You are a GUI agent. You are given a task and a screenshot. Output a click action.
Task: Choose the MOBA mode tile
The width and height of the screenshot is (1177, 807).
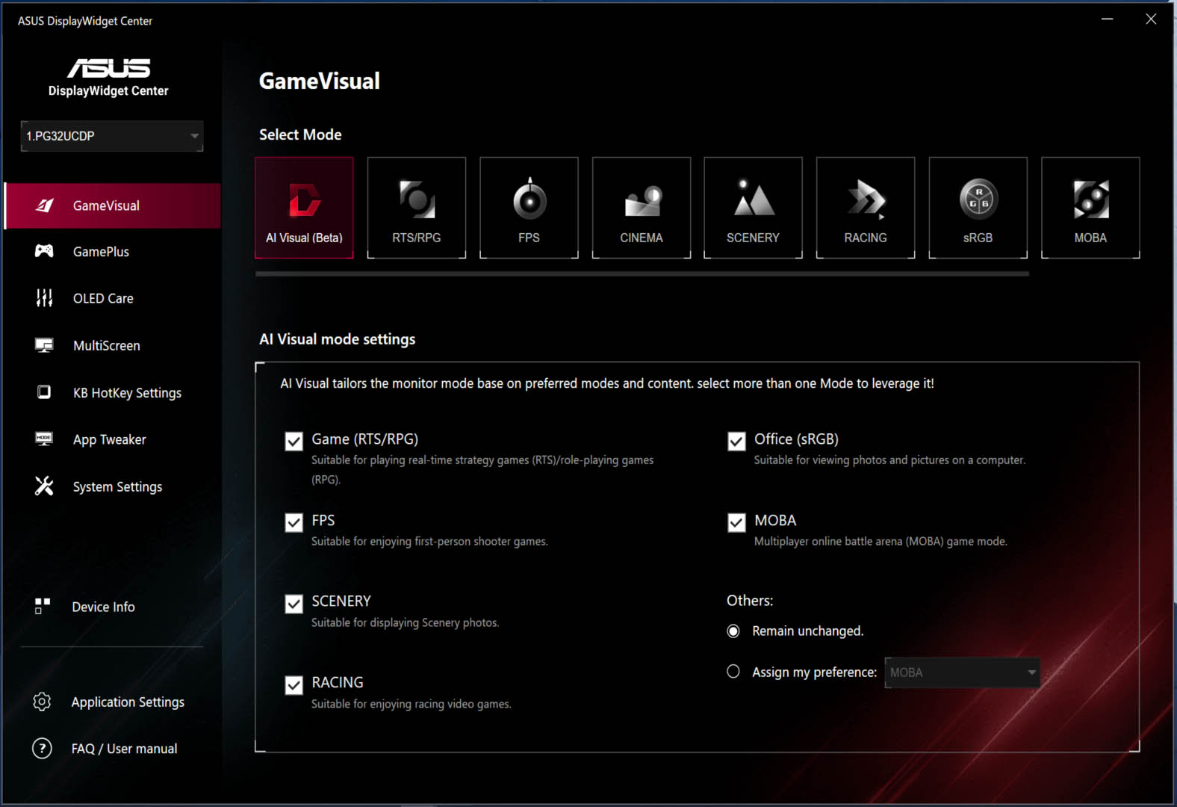coord(1090,208)
